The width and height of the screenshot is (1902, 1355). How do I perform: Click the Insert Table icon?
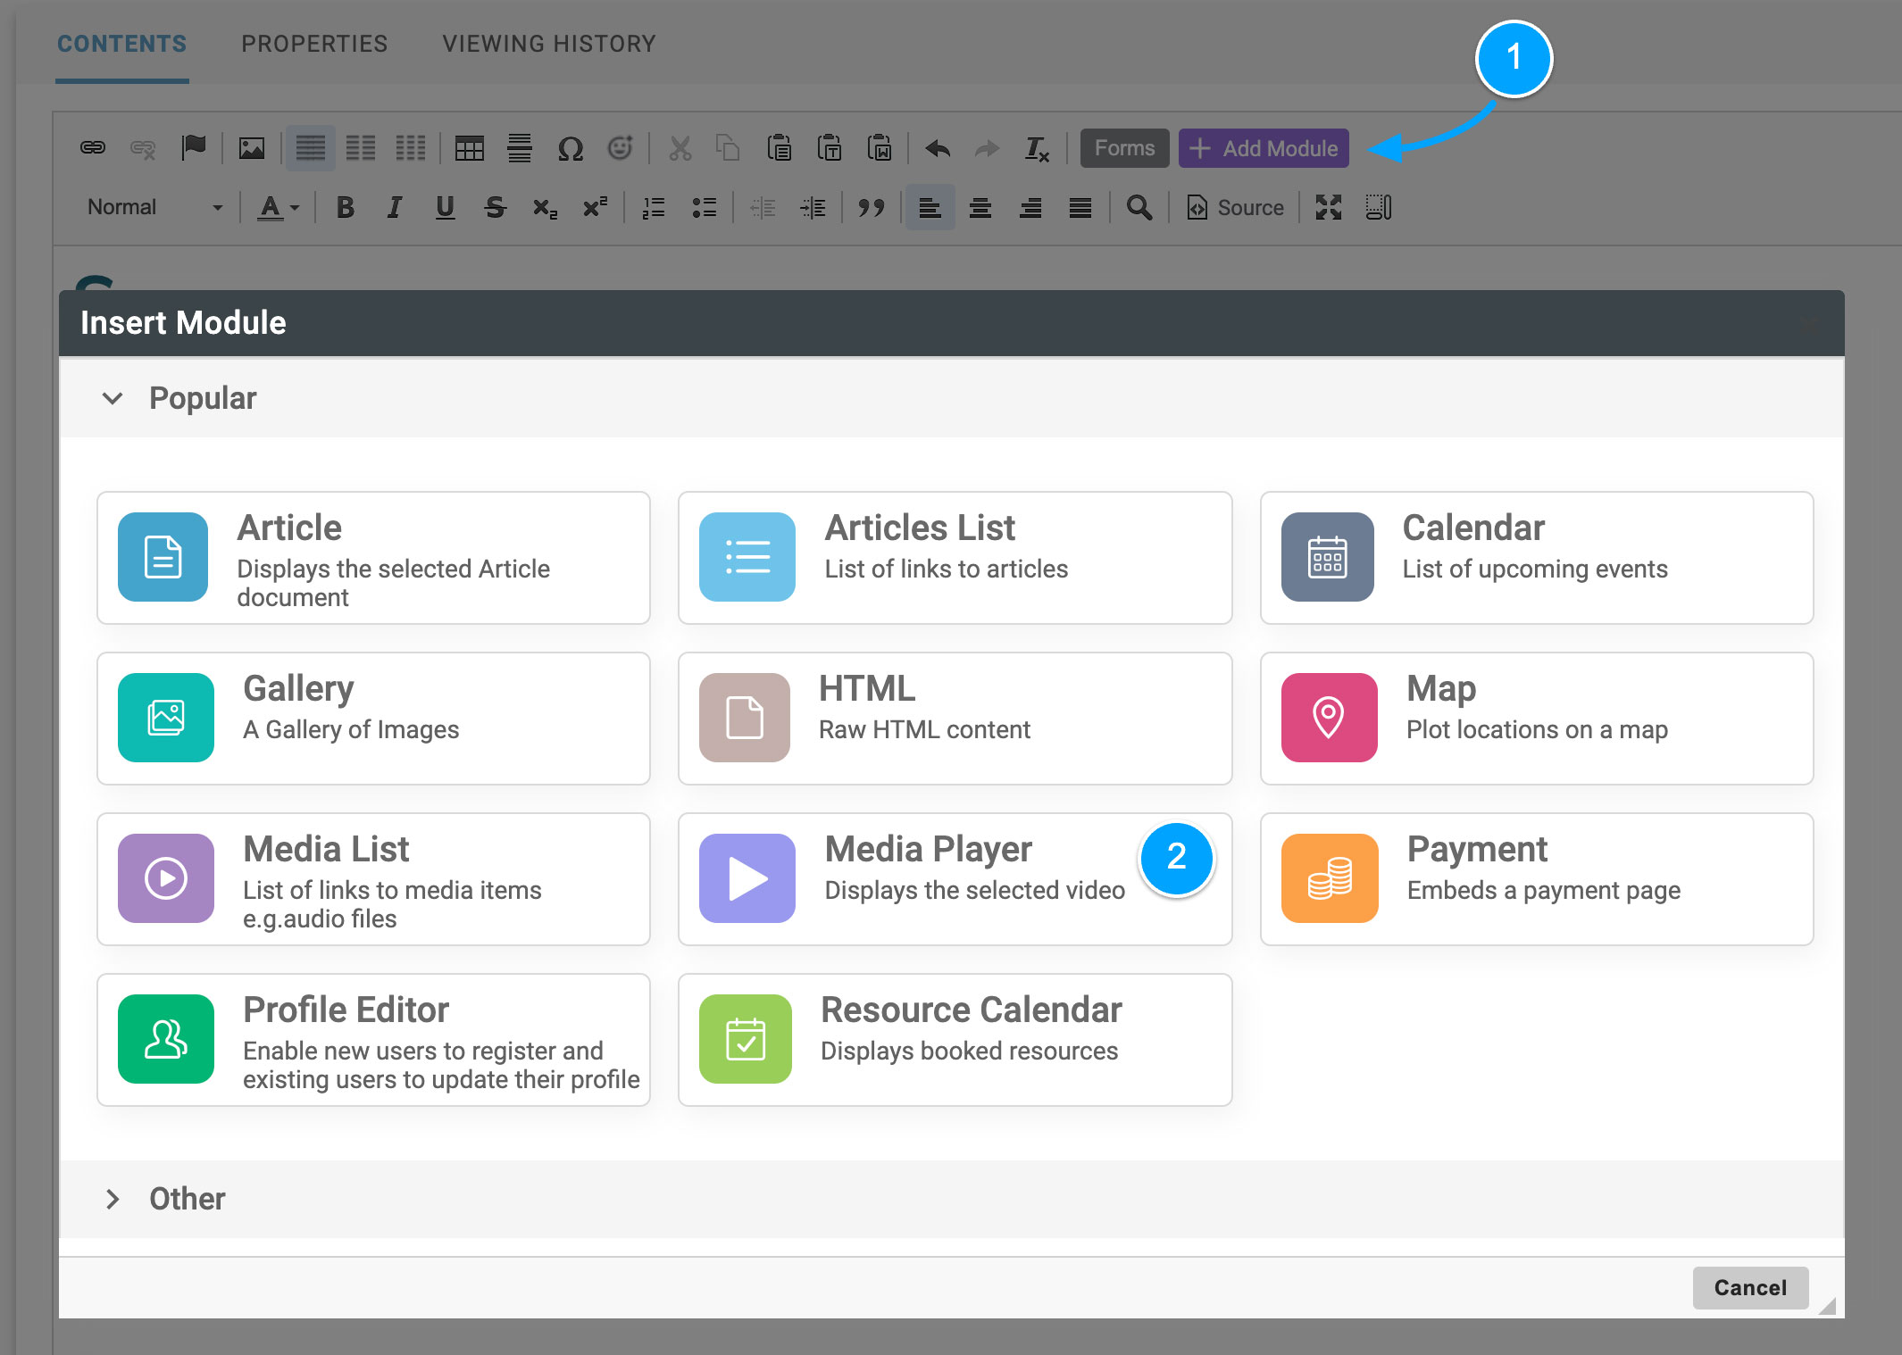click(469, 148)
